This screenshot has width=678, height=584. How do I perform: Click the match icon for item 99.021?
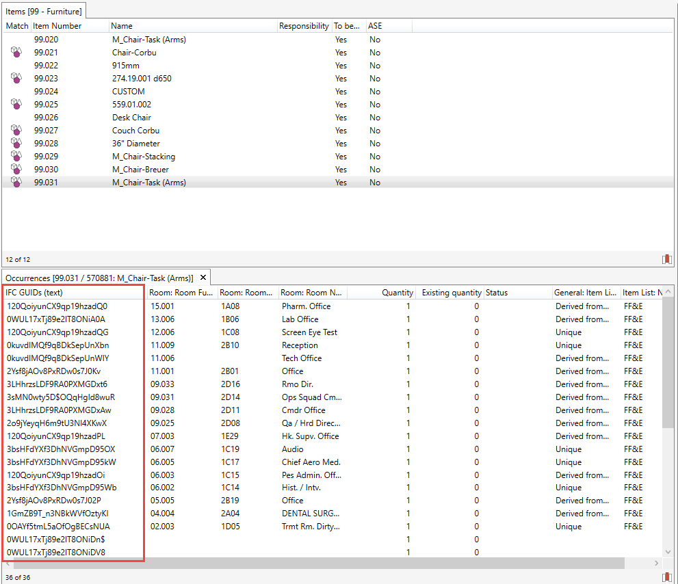pyautogui.click(x=16, y=52)
